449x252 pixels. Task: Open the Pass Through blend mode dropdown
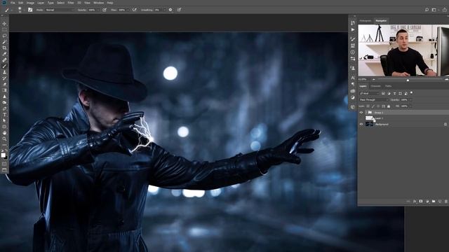point(373,99)
